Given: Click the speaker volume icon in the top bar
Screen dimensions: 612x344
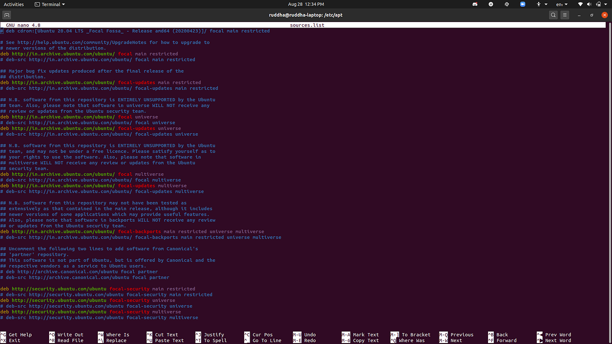Looking at the screenshot, I should (589, 5).
